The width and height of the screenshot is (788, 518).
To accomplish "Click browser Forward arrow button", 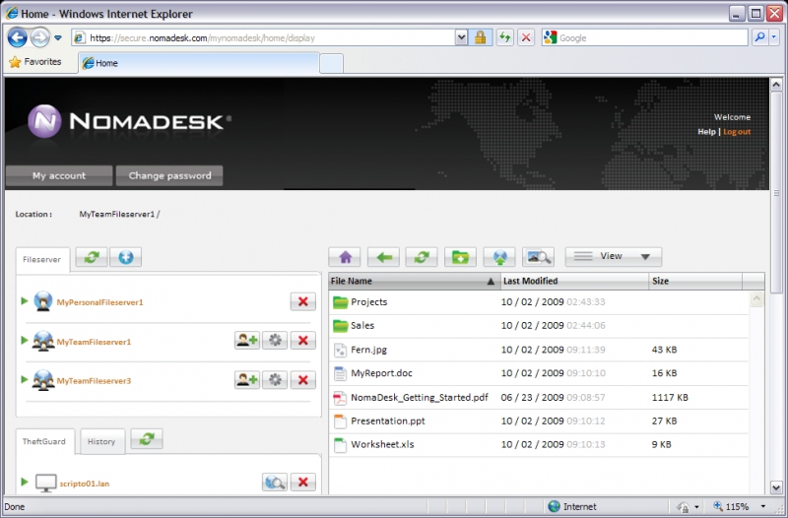I will [x=40, y=37].
